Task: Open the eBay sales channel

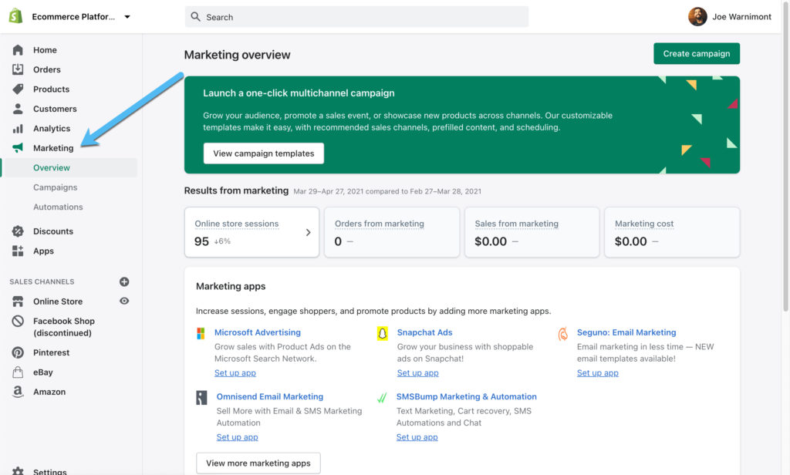Action: click(x=43, y=372)
